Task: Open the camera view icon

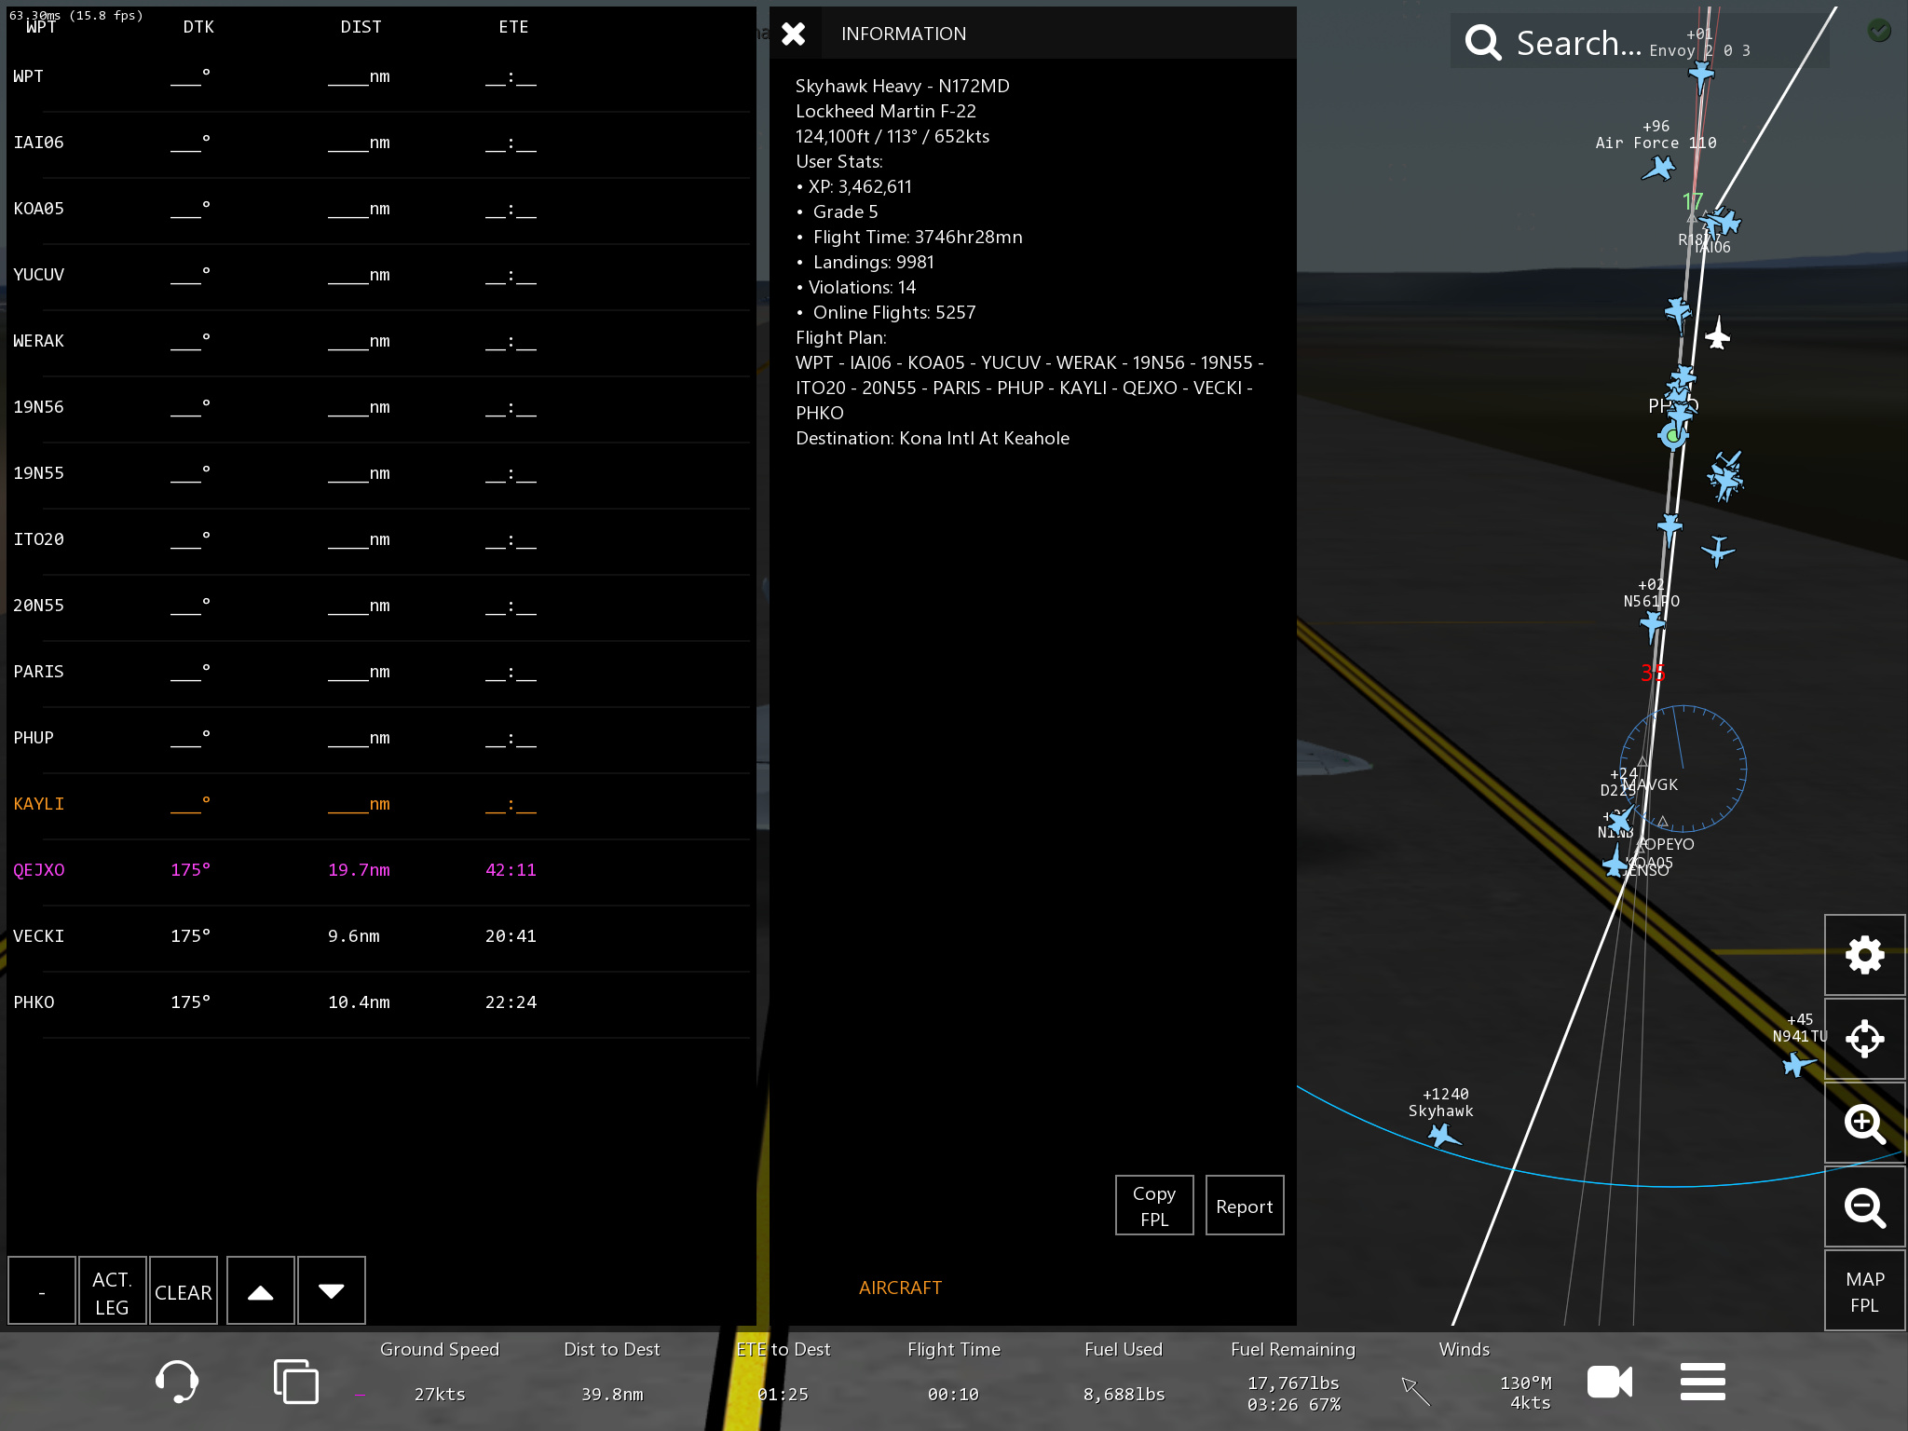Action: point(1609,1382)
